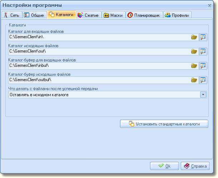Select the Каталоги tab

pyautogui.click(x=62, y=15)
